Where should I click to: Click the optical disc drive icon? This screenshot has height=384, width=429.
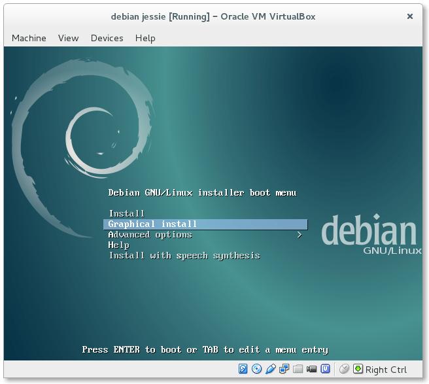(x=256, y=369)
